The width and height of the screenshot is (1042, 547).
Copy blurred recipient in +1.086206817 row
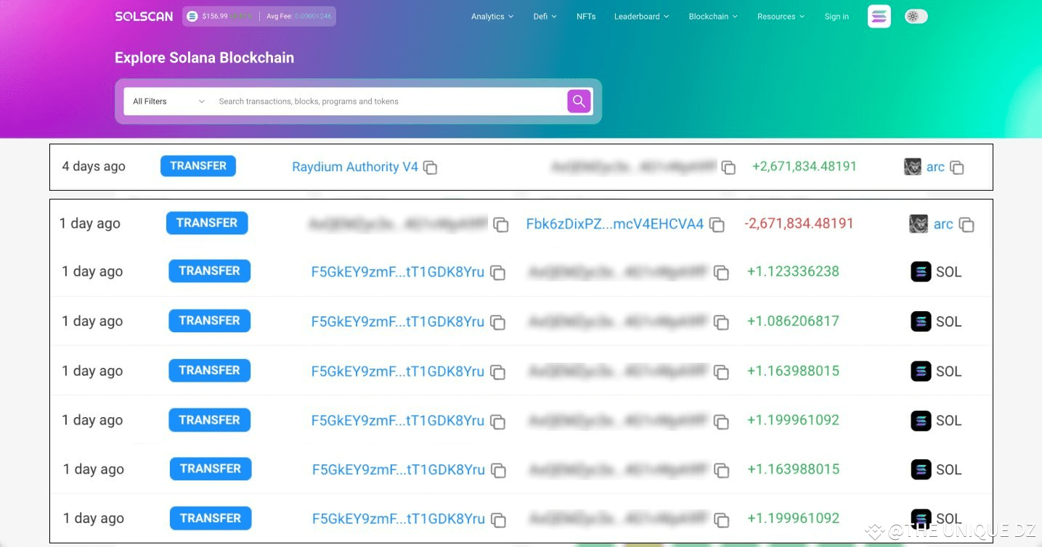tap(721, 322)
